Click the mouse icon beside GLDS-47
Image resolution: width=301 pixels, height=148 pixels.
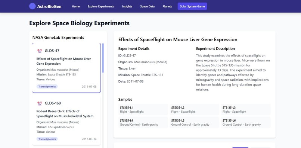tap(40, 51)
